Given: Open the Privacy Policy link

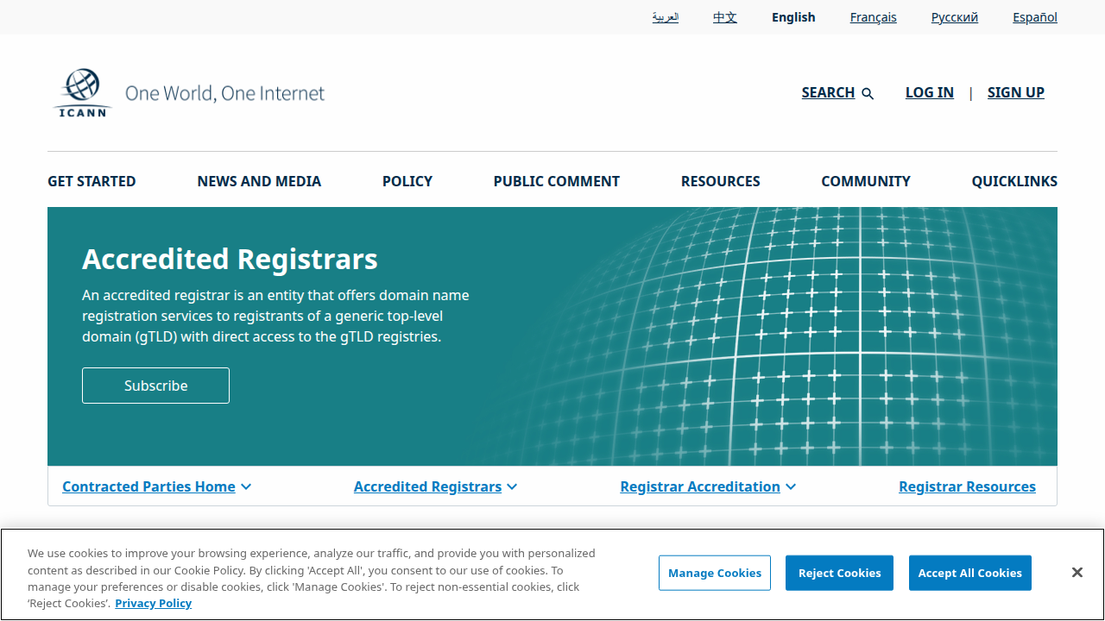Looking at the screenshot, I should point(153,603).
